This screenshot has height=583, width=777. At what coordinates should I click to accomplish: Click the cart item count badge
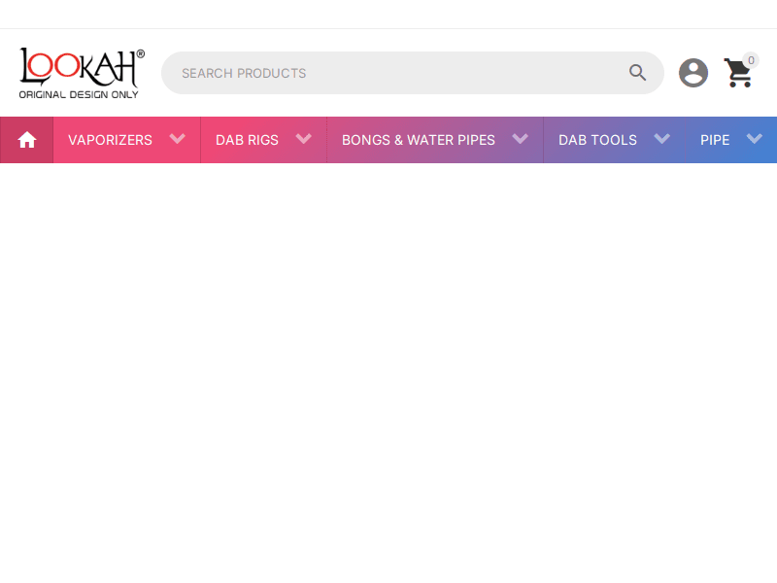(751, 60)
